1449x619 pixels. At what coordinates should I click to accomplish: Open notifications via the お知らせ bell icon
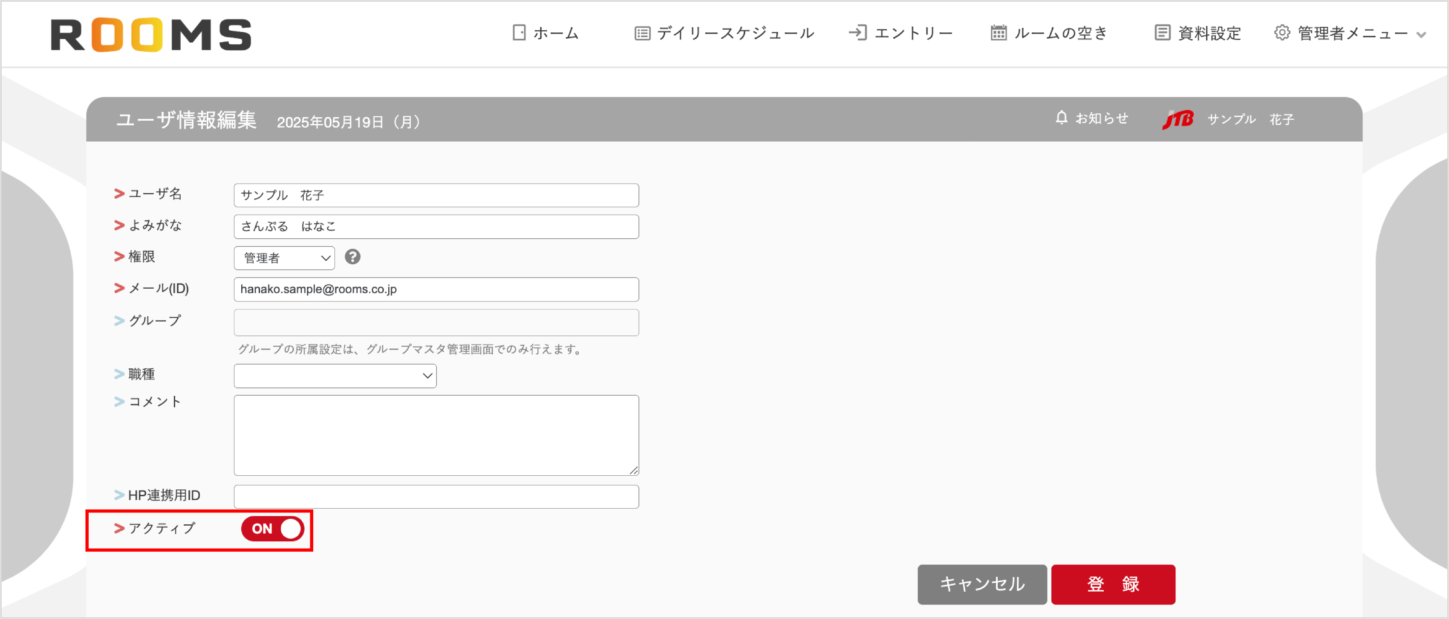pos(1062,118)
